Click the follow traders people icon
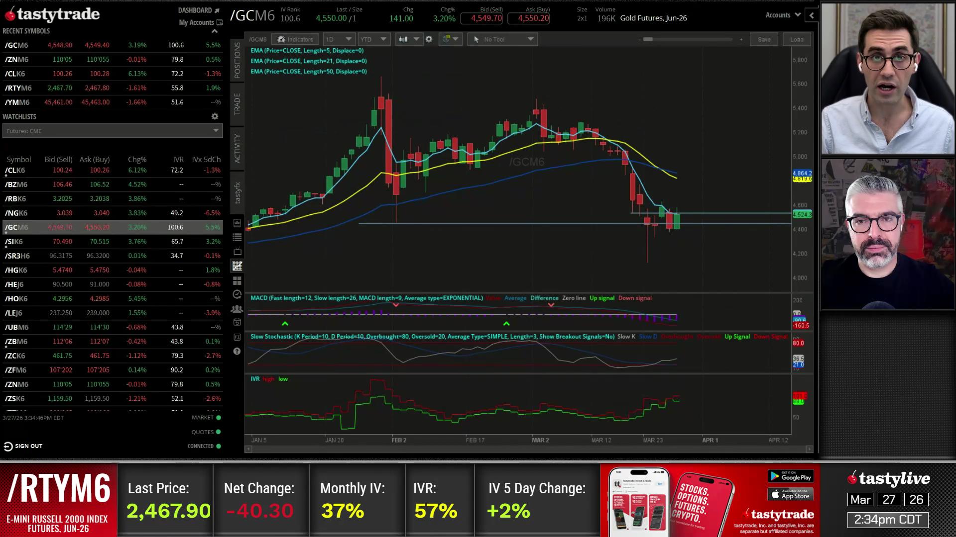 [237, 309]
